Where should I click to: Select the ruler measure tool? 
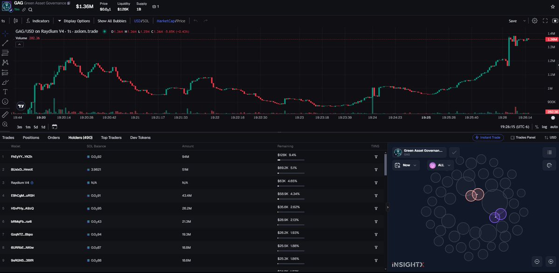pyautogui.click(x=5, y=114)
